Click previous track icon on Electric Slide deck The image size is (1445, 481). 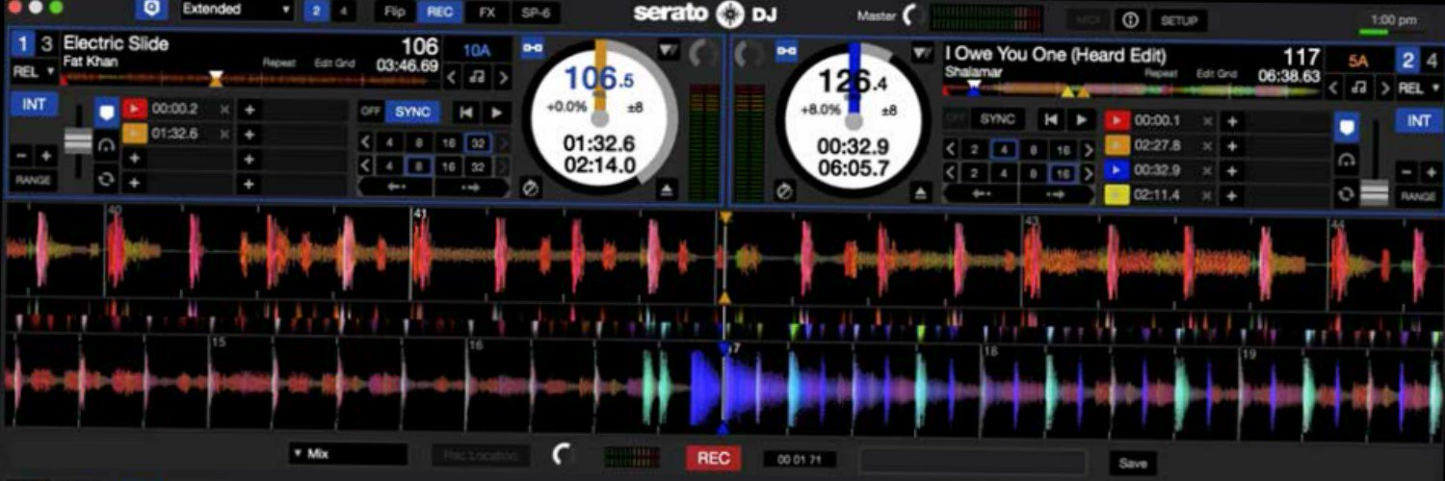(x=467, y=113)
